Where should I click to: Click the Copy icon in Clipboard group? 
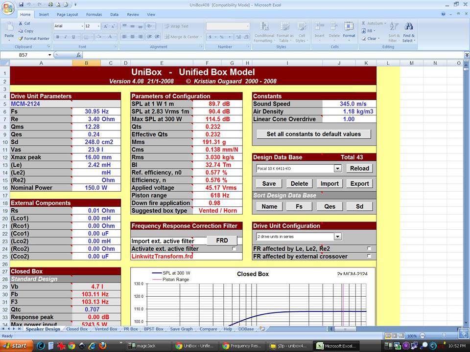pos(21,31)
